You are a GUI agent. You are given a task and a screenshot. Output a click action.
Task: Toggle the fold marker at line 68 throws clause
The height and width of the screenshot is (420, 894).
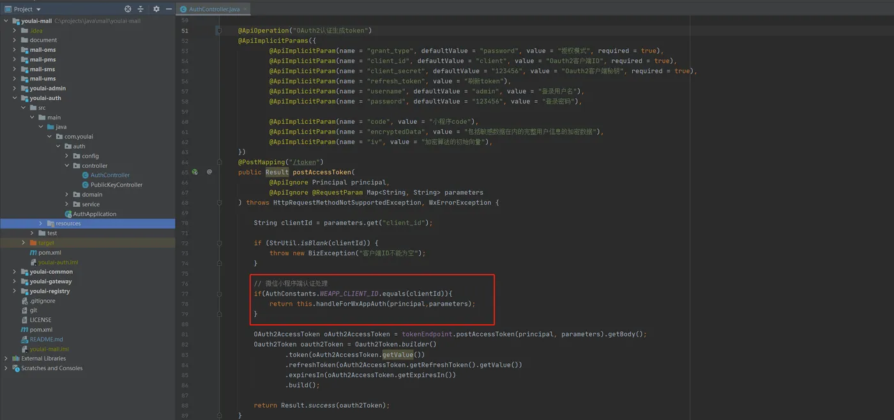(x=219, y=202)
